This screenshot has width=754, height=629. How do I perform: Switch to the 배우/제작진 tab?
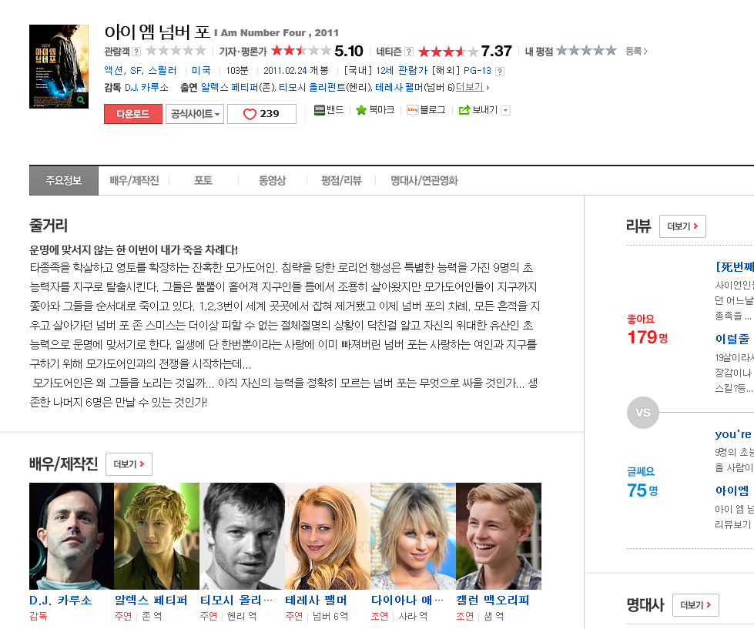click(x=134, y=181)
